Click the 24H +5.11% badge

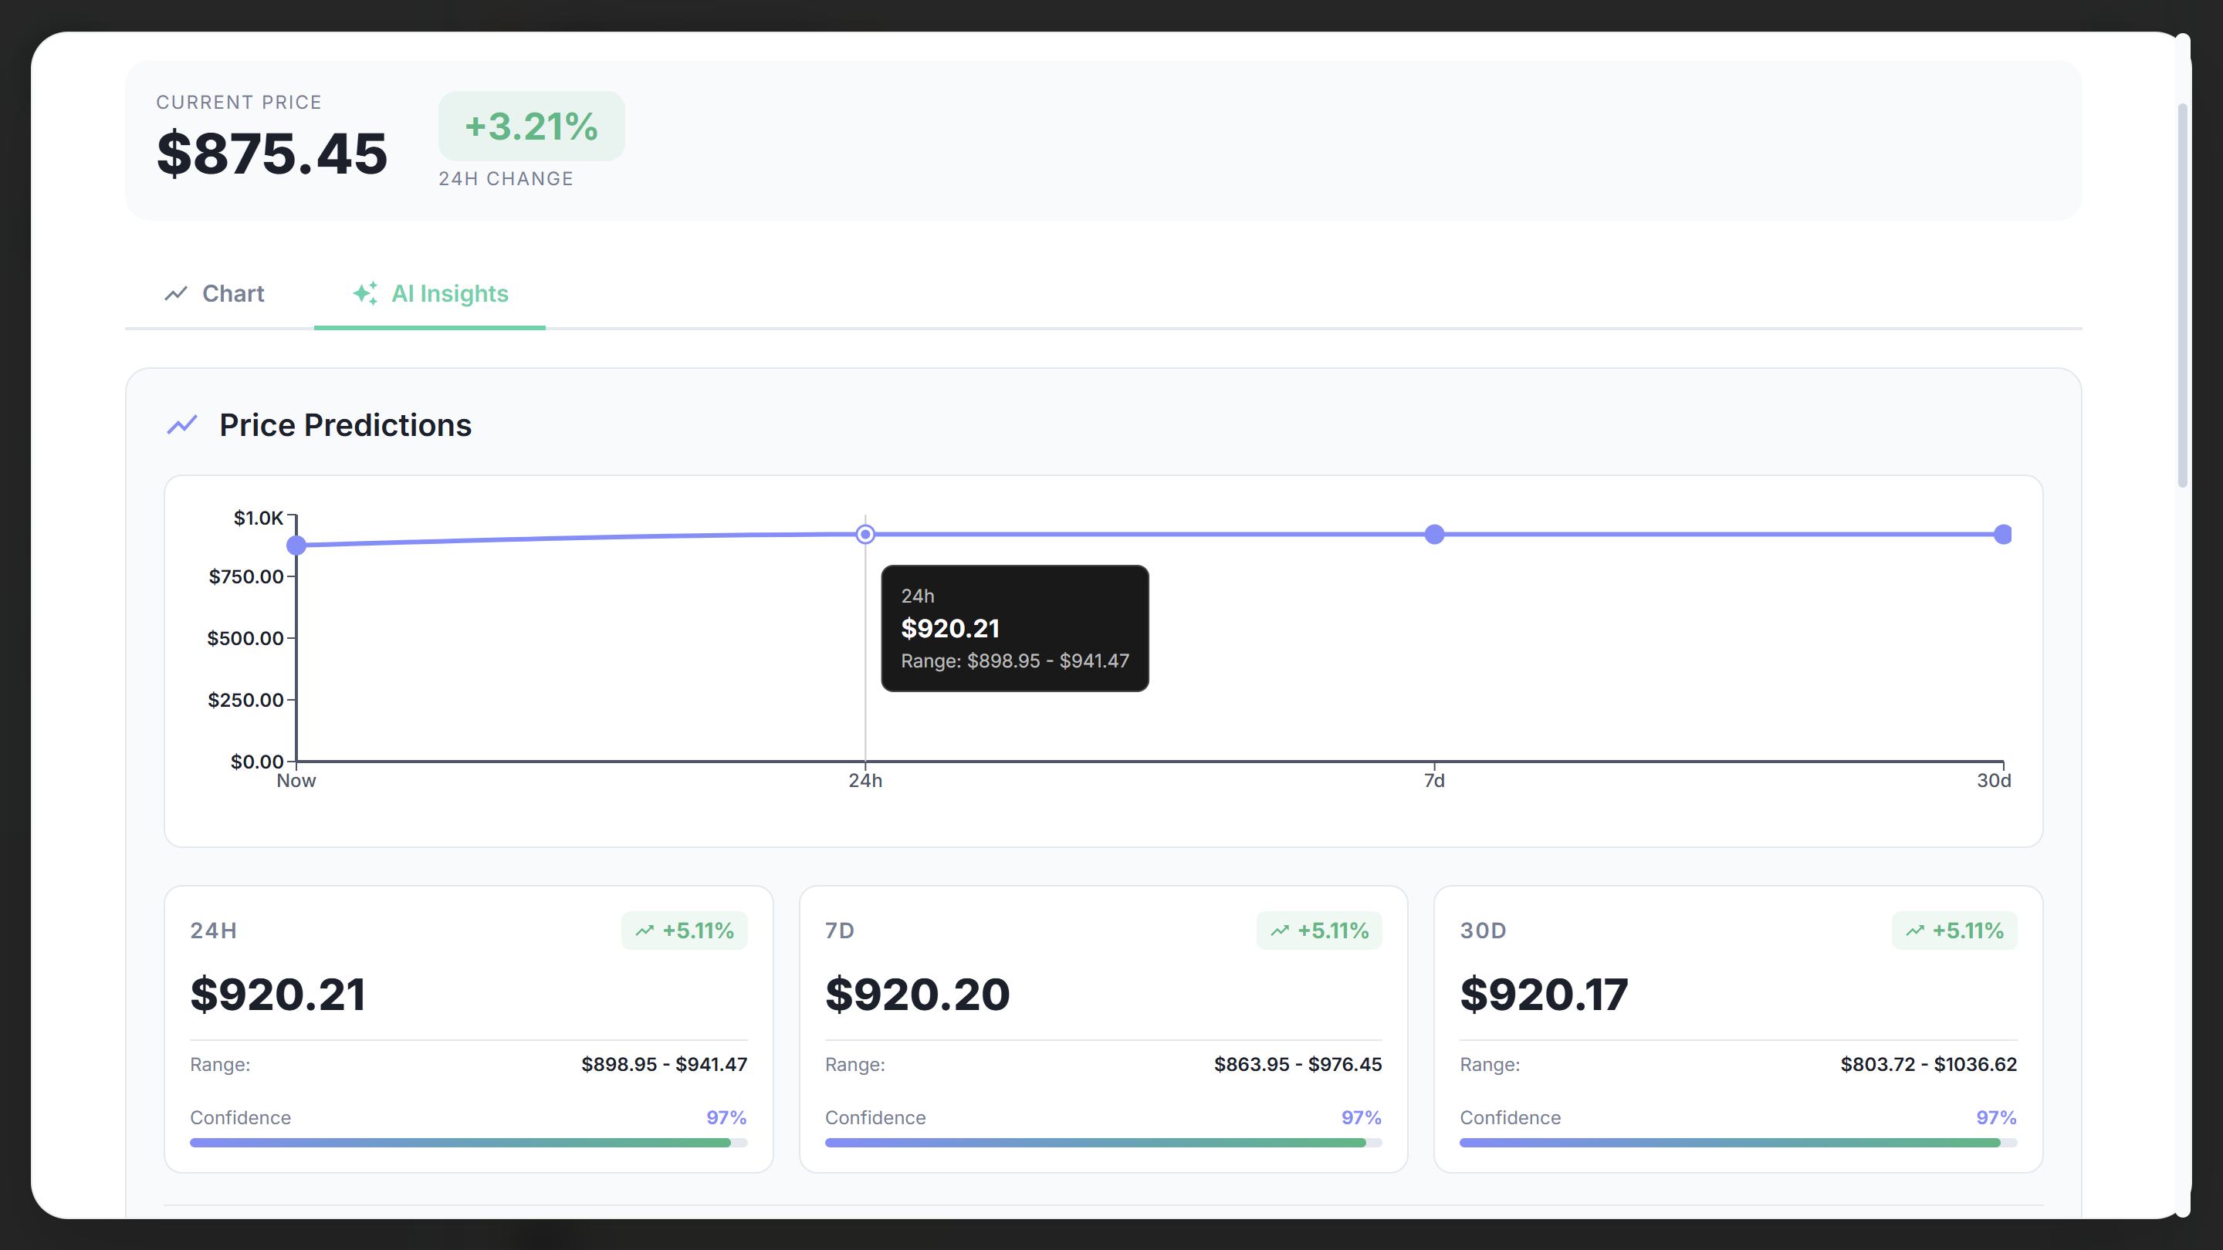pyautogui.click(x=685, y=931)
